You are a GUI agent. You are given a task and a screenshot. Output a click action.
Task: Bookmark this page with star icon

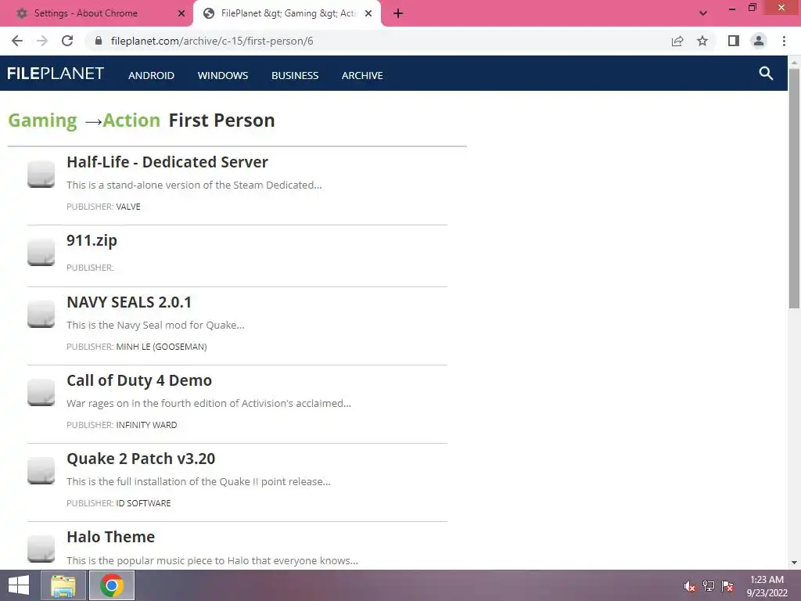(x=702, y=41)
